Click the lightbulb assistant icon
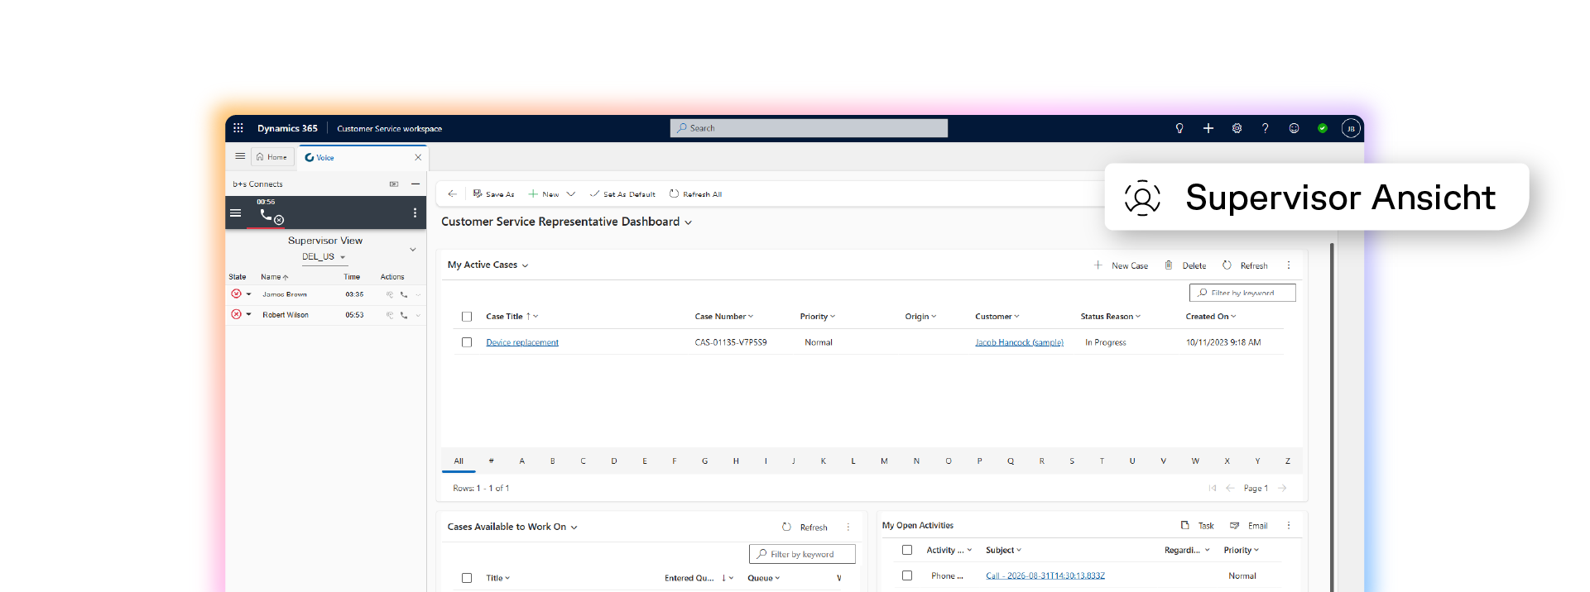The image size is (1590, 592). (1179, 128)
